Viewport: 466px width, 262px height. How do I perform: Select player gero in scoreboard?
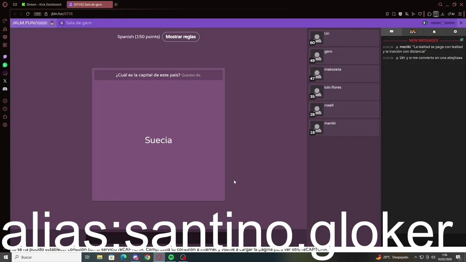coord(344,56)
